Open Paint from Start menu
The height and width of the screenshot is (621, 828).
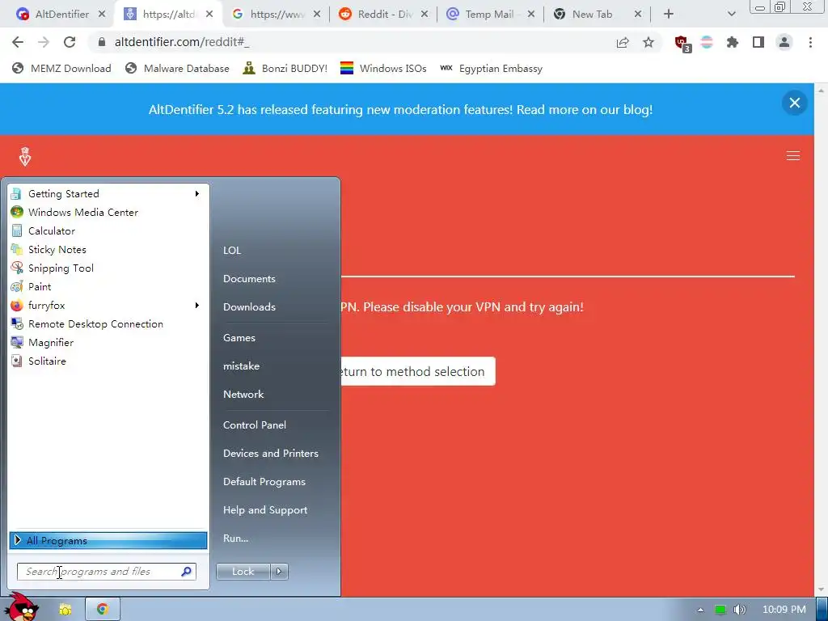(108, 287)
